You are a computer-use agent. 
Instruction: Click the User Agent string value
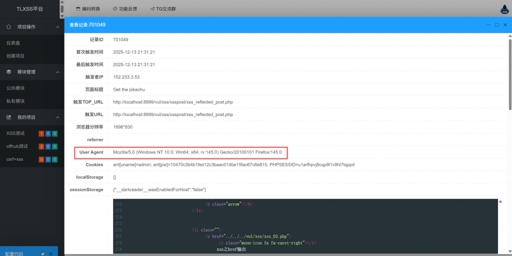[x=197, y=152]
